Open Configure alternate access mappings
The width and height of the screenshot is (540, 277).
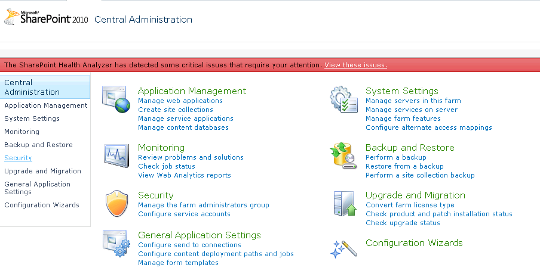tap(429, 127)
